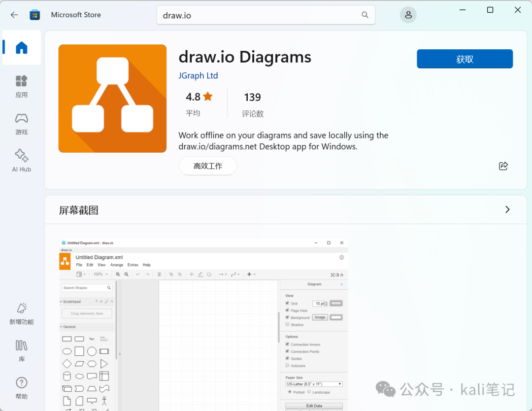Open the draw.io screenshot thumbnail
Image resolution: width=532 pixels, height=411 pixels.
point(203,325)
